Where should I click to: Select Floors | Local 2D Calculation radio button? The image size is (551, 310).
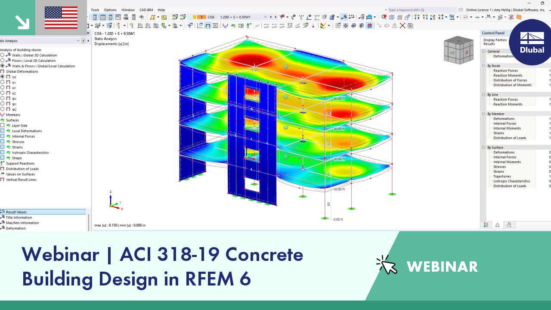tap(3, 61)
